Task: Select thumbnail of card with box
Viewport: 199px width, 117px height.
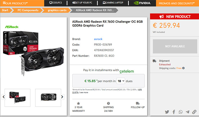Action: tap(17, 98)
